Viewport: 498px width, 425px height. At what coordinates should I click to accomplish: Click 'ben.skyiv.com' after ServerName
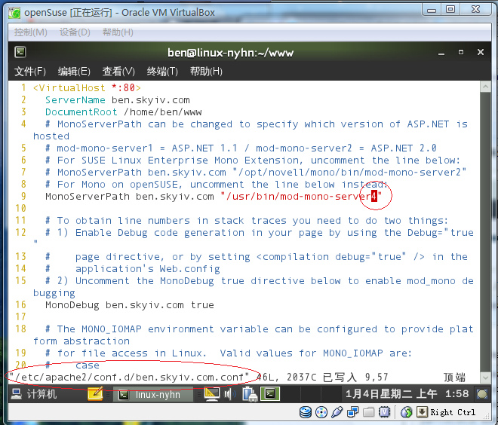(151, 100)
